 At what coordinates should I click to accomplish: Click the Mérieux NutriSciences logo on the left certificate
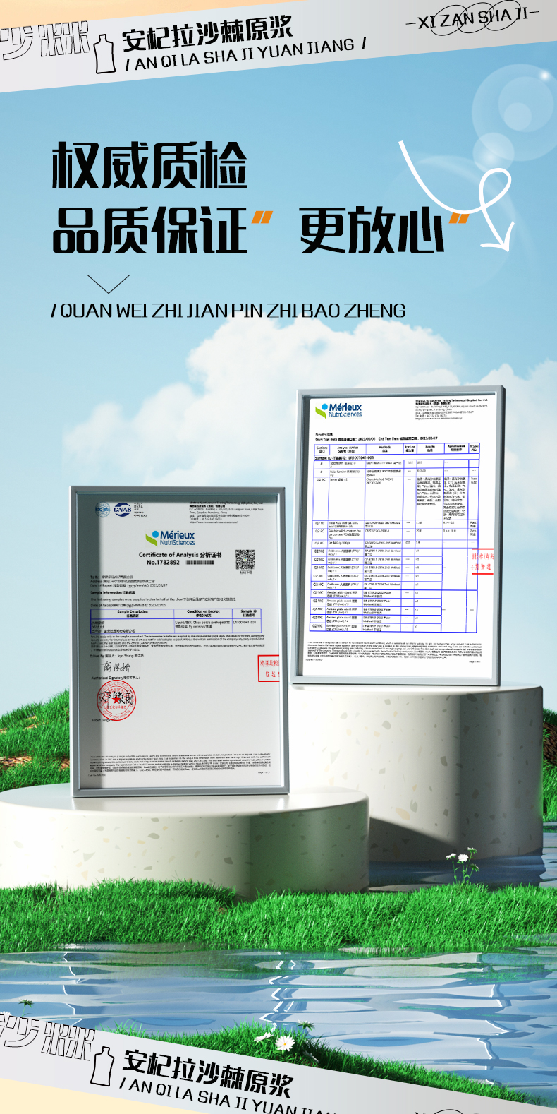click(171, 538)
